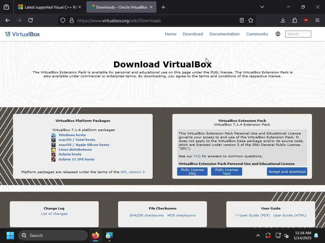Open the Windows Start menu
This screenshot has width=325, height=243.
(10, 235)
